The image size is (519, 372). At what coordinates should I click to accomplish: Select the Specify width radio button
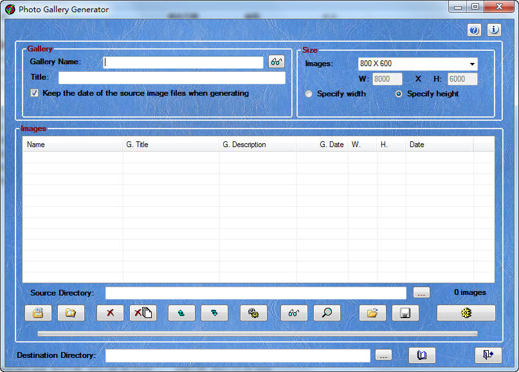pos(309,94)
